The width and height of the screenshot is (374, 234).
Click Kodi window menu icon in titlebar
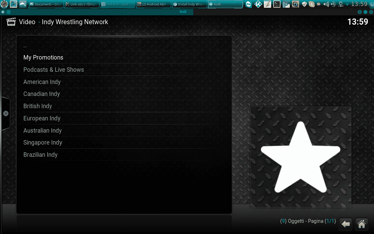(x=3, y=12)
